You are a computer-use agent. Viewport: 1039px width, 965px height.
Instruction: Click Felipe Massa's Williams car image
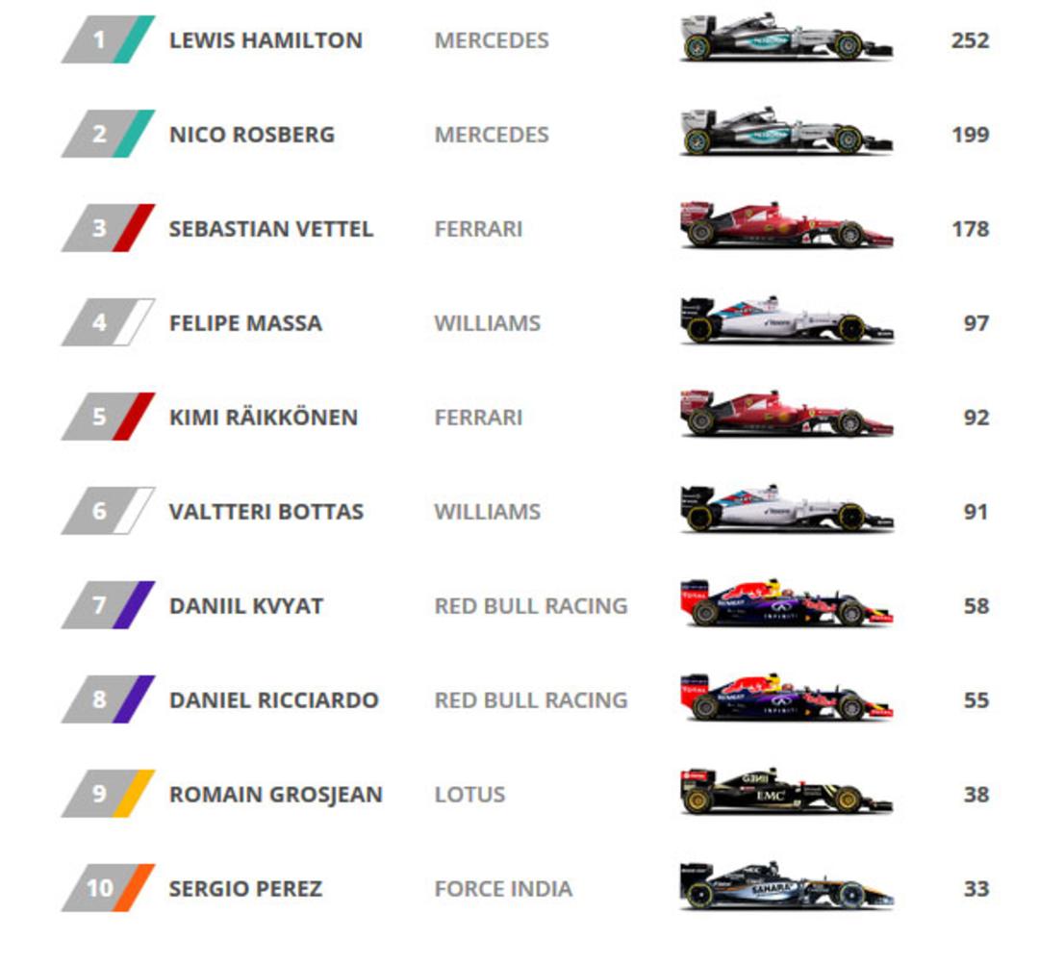point(787,320)
